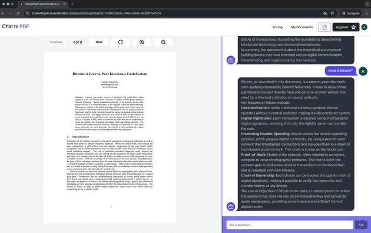Click the rotate page icon
Viewport: 371px width, 233px height.
point(121,42)
